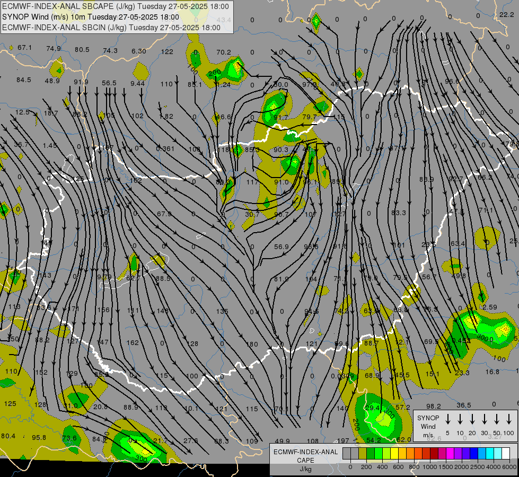Click the 122 value on the map

coord(167,51)
